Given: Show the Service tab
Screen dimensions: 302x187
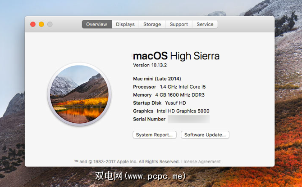Looking at the screenshot, I should coord(205,24).
